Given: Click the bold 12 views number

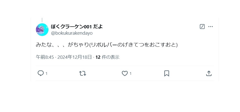Looking at the screenshot, I should (98, 57).
